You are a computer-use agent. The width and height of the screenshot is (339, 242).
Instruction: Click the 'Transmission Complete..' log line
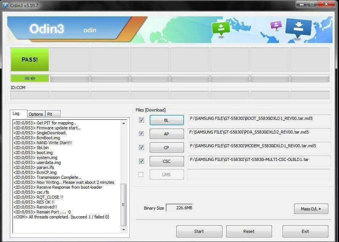click(x=47, y=177)
